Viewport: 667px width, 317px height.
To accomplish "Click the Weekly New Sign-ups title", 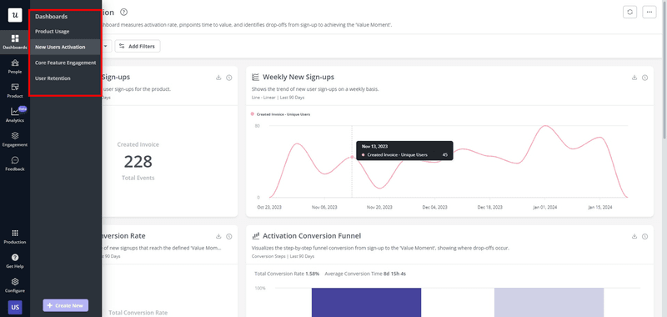I will tap(298, 78).
